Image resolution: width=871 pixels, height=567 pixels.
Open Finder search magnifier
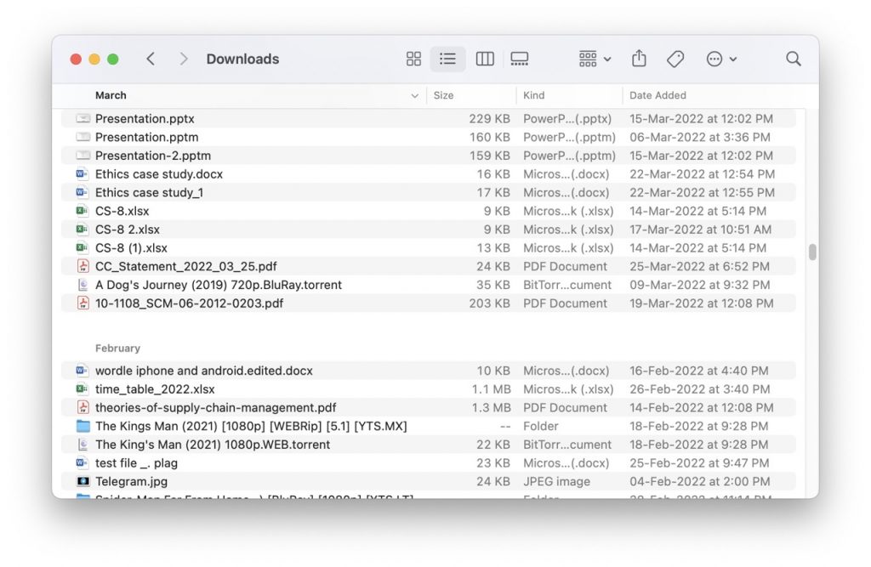point(794,59)
